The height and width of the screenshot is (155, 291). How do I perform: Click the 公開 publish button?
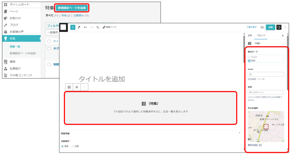[270, 27]
